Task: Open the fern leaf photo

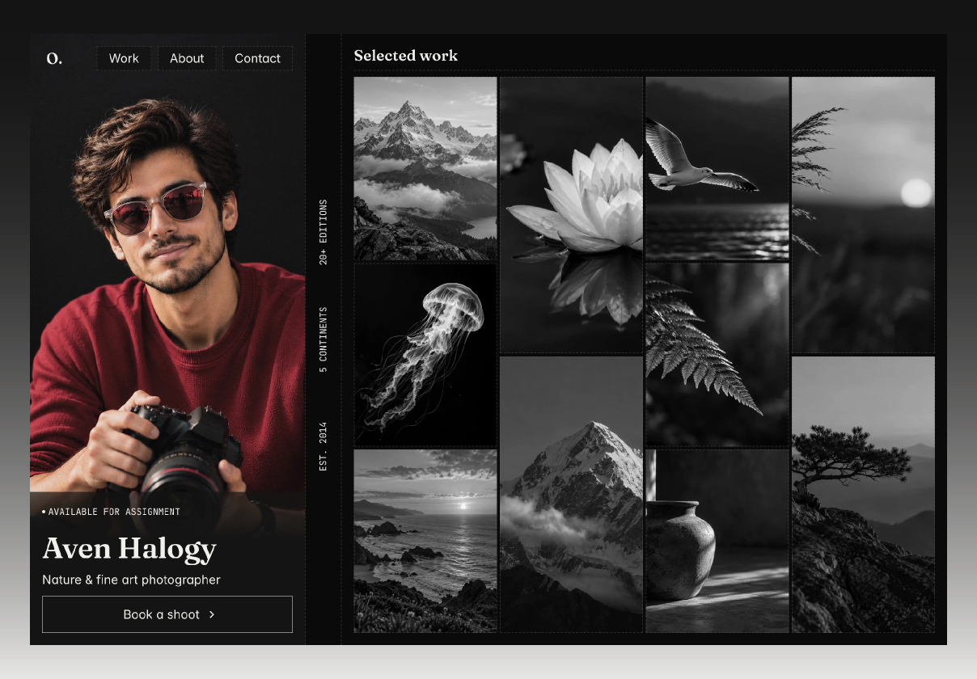Action: 717,355
